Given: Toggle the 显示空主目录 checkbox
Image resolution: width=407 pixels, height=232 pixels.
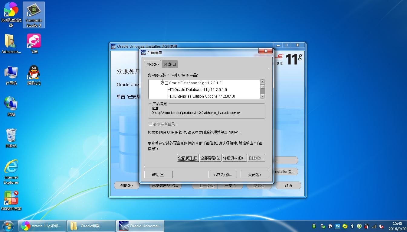Looking at the screenshot, I should (150, 124).
